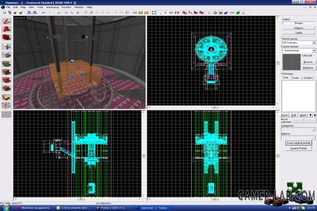The width and height of the screenshot is (317, 211).
Task: Click the top view horizontal scrollbar thumb
Action: [x=215, y=108]
